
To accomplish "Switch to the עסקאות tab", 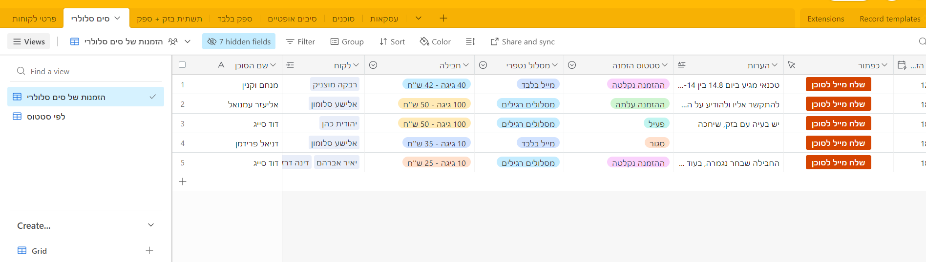I will click(x=384, y=19).
